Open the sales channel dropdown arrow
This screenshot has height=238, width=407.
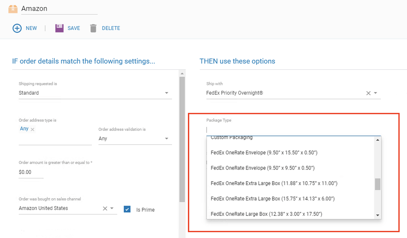[111, 208]
